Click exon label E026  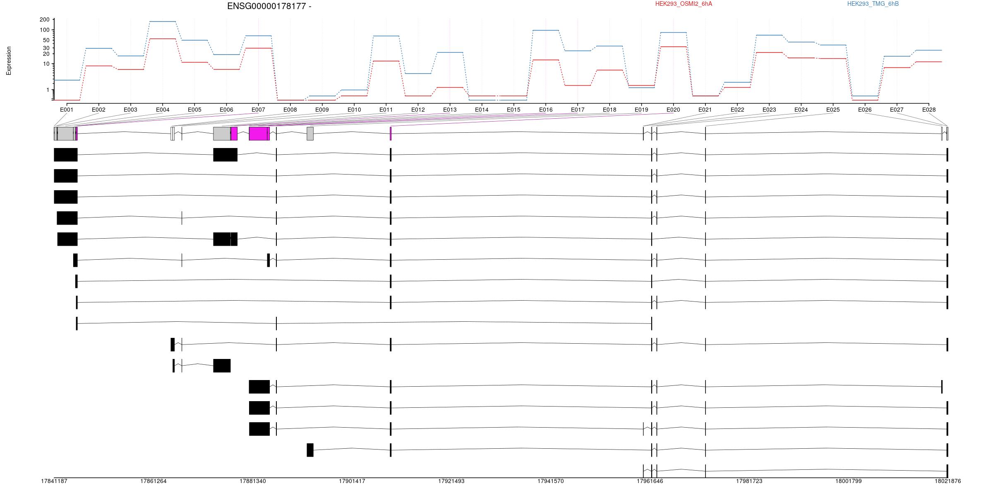865,110
